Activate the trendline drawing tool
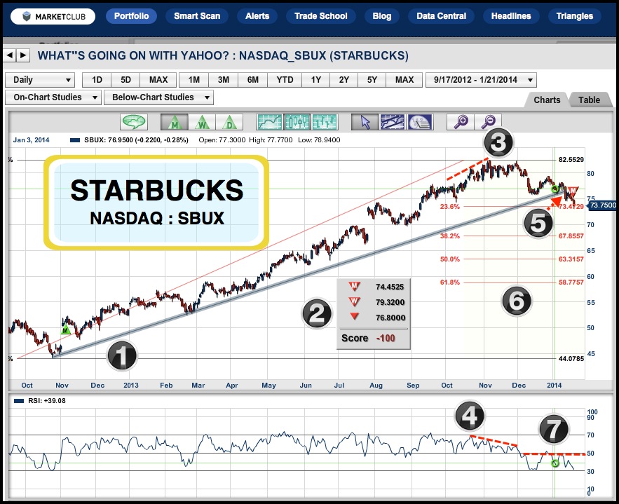The width and height of the screenshot is (619, 504). tap(392, 122)
